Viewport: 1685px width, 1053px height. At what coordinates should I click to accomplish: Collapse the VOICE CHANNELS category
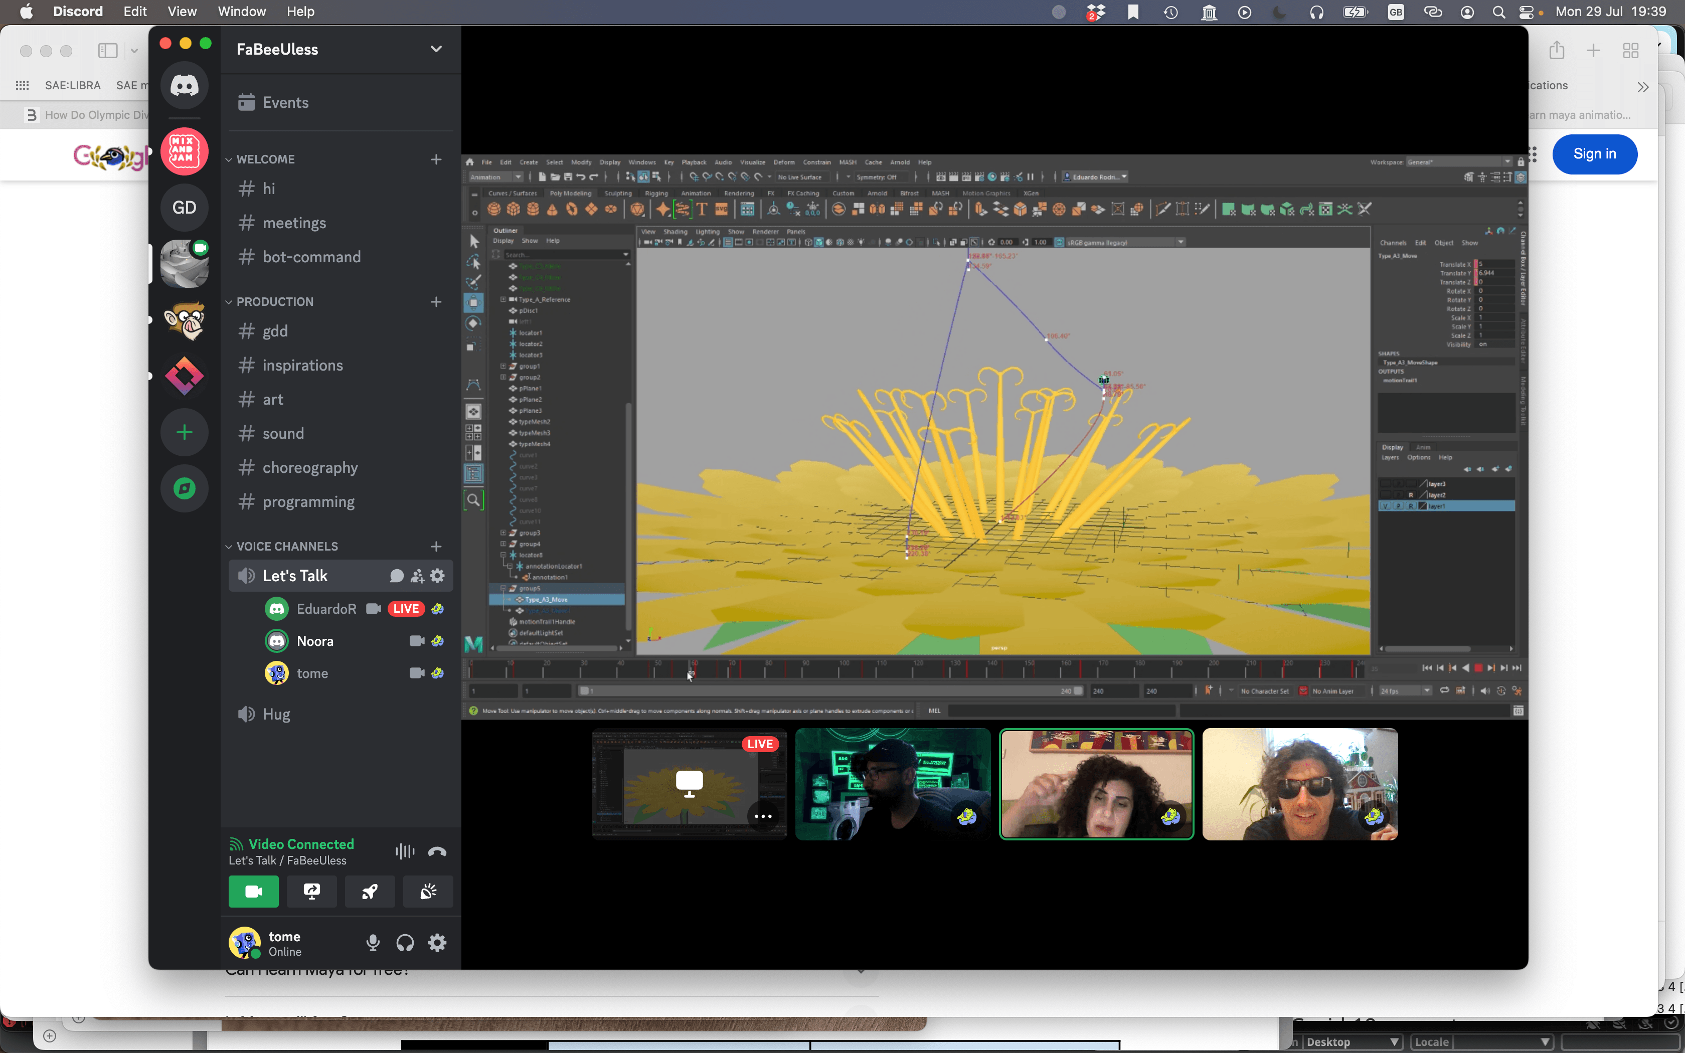tap(286, 546)
